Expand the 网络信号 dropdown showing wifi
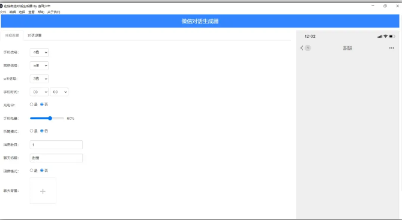This screenshot has width=402, height=220. click(x=39, y=65)
